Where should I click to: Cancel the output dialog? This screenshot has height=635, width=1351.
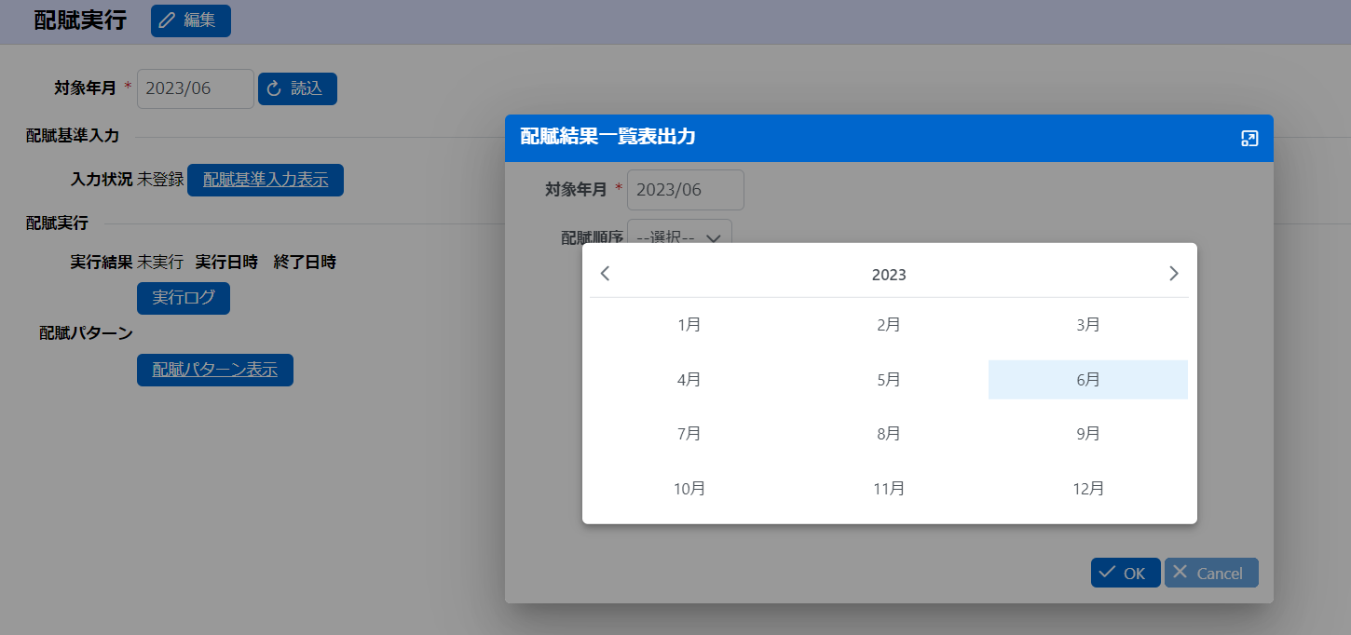(1211, 573)
